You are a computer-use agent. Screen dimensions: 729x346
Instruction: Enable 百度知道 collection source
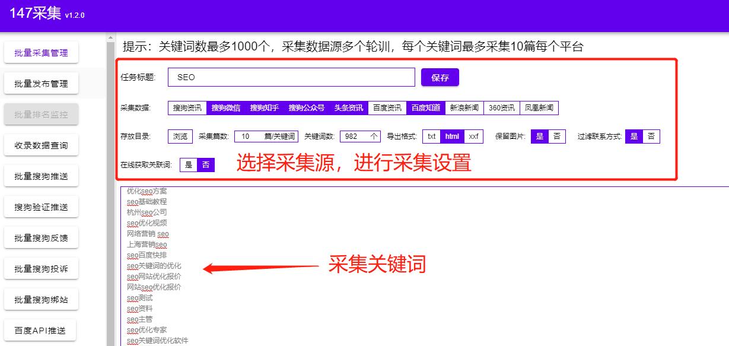tap(425, 107)
